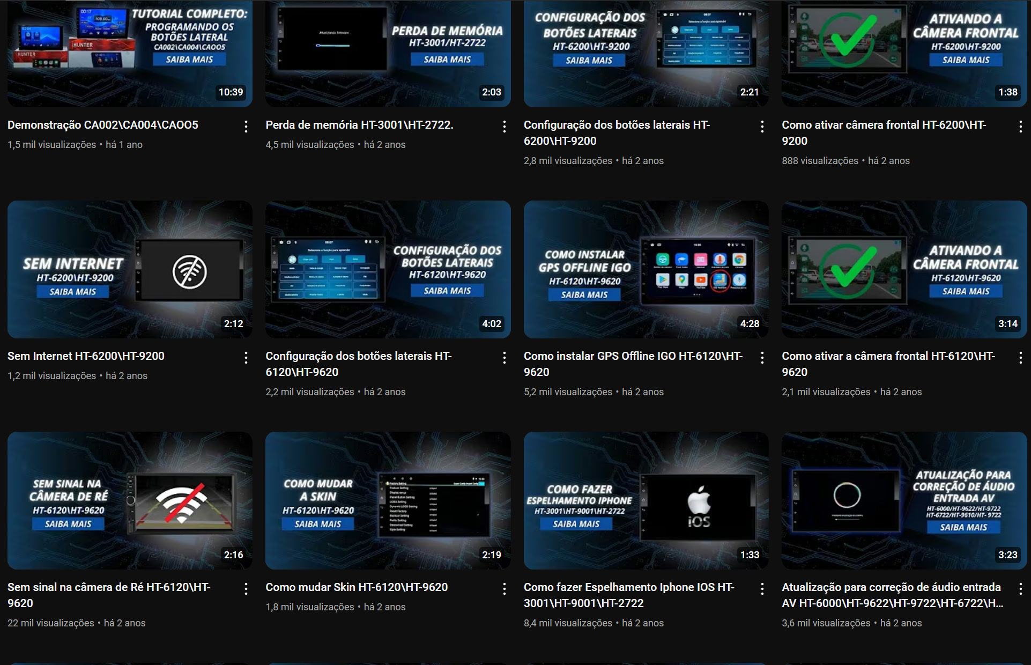The height and width of the screenshot is (665, 1031).
Task: Open title Como fazer Espelhamento Iphone IOS
Action: click(x=629, y=595)
